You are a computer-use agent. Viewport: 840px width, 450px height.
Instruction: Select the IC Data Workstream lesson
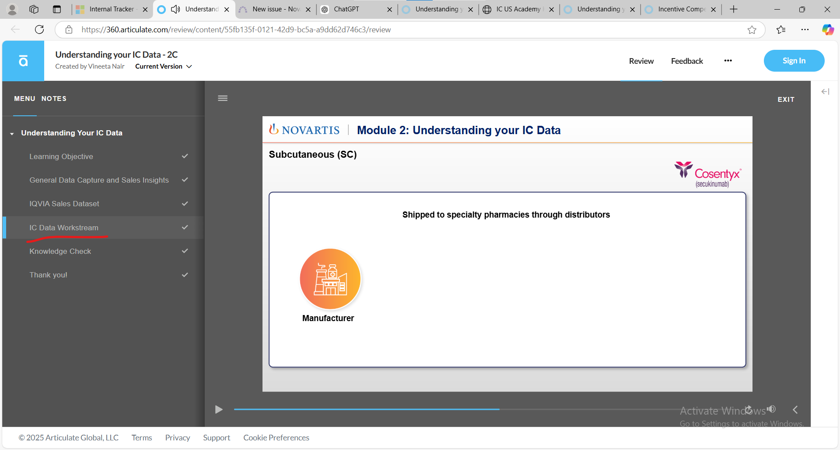pyautogui.click(x=64, y=228)
